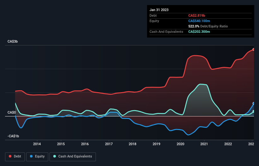Click the 2015 x-axis label
Viewport: 259px width, 166px height.
tap(61, 144)
